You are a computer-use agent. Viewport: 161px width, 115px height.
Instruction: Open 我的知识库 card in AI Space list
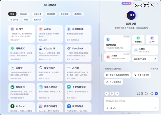click(78, 34)
